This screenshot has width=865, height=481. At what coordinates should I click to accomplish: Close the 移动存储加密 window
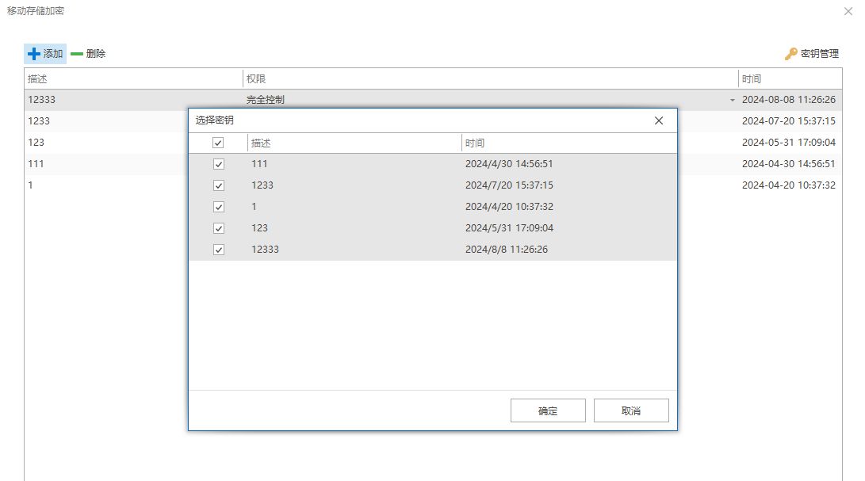(848, 11)
